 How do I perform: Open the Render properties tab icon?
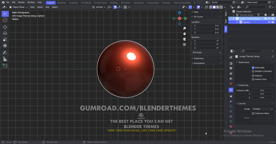[231, 63]
